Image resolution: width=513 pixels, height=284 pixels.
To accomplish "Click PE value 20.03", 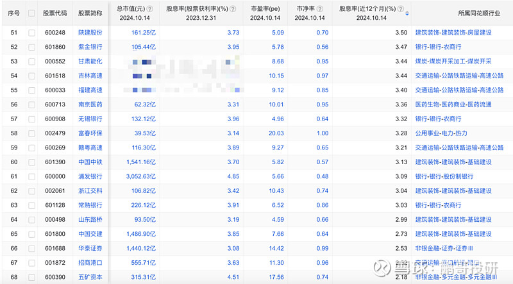I will (276, 133).
